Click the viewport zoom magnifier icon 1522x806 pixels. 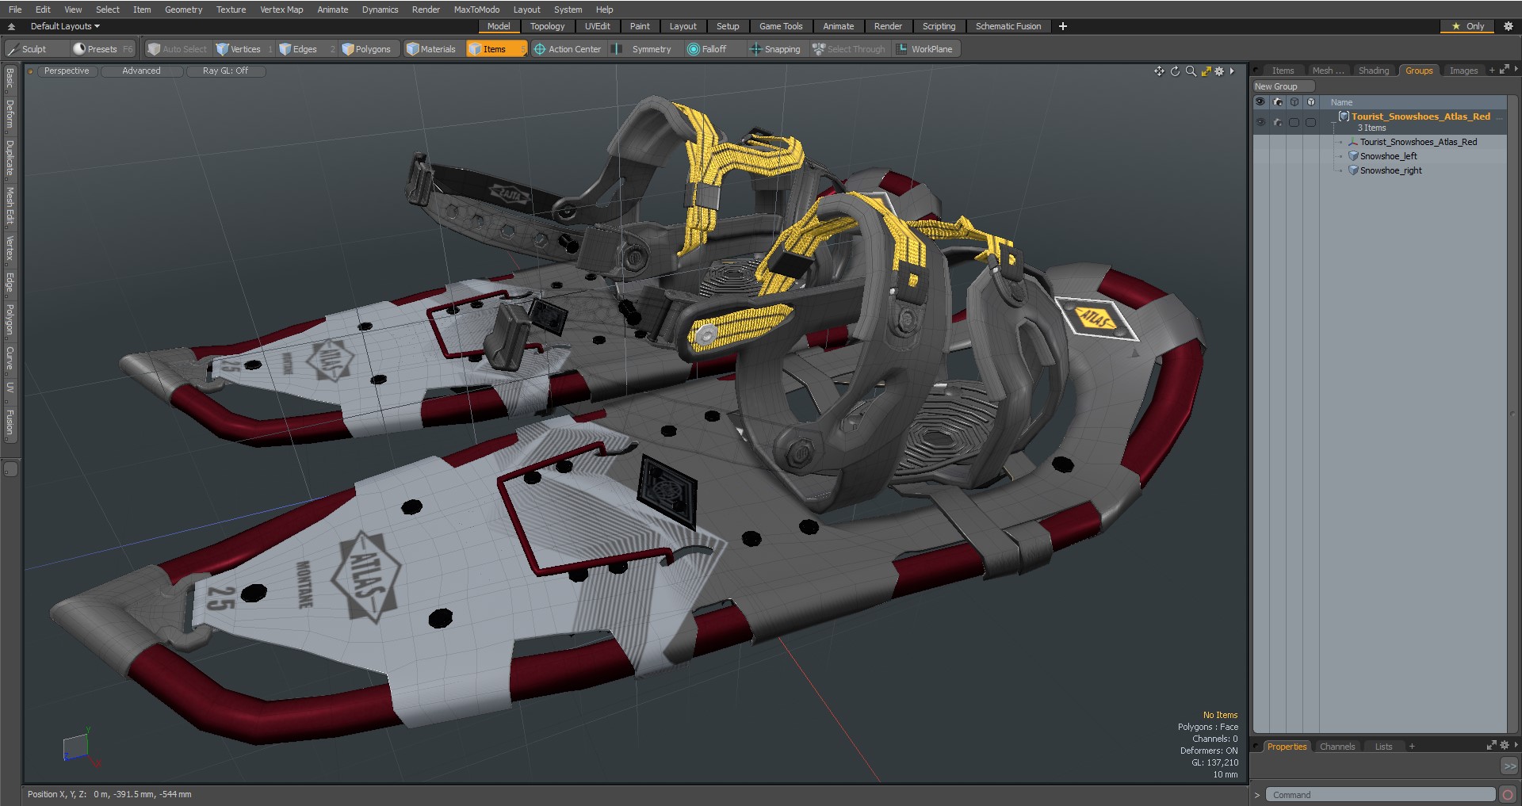point(1191,71)
